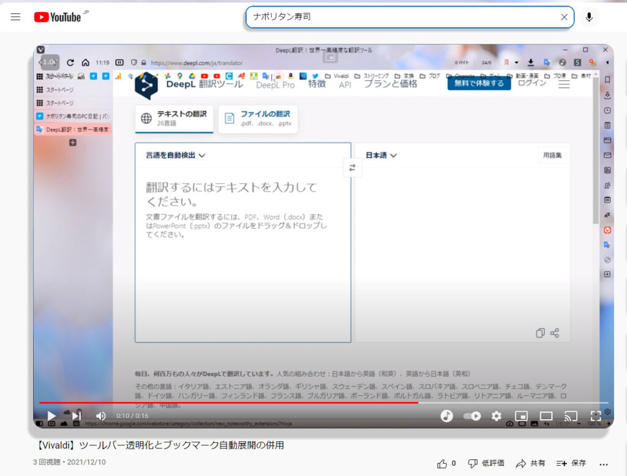Screen dimensions: 627x476
Task: Toggle the autoplay switch in the player
Action: point(472,416)
